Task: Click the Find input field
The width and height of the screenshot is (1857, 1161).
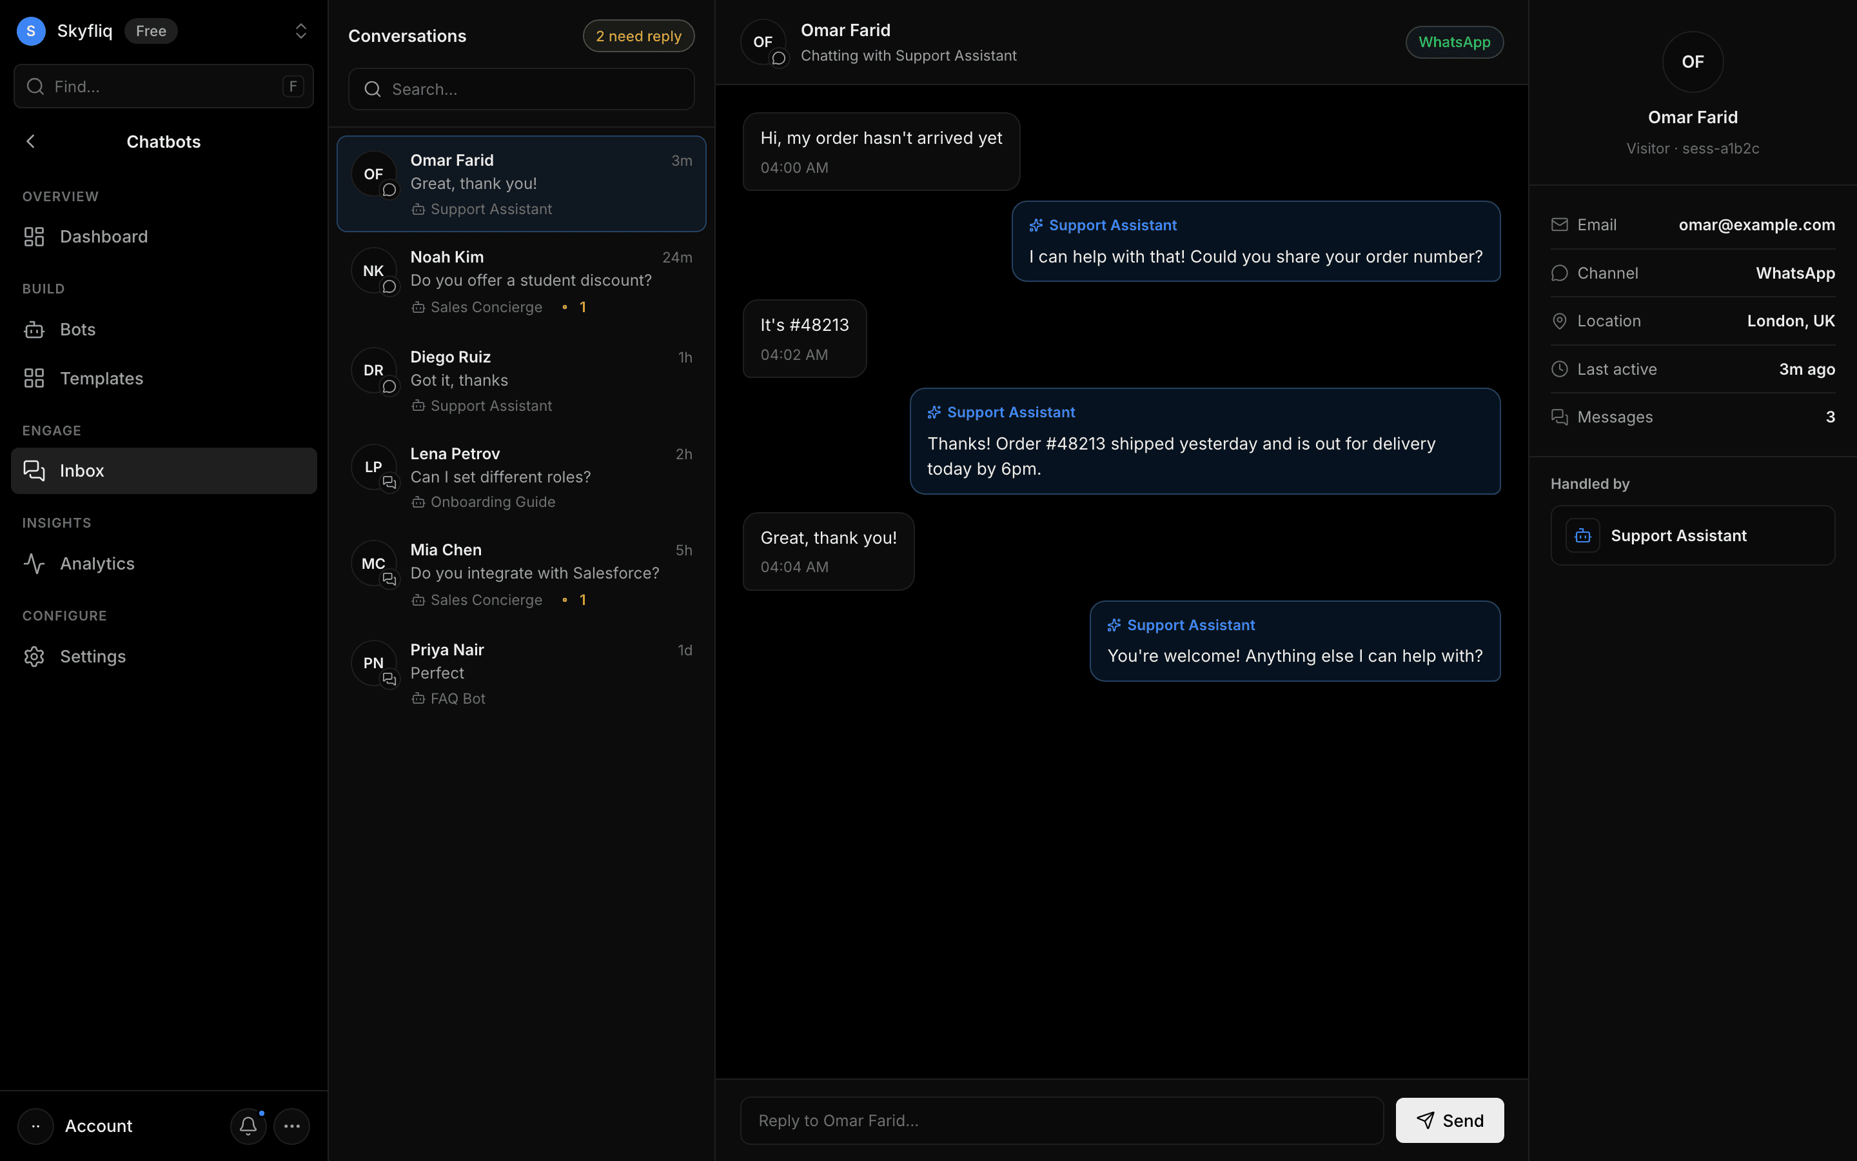Action: [x=163, y=86]
